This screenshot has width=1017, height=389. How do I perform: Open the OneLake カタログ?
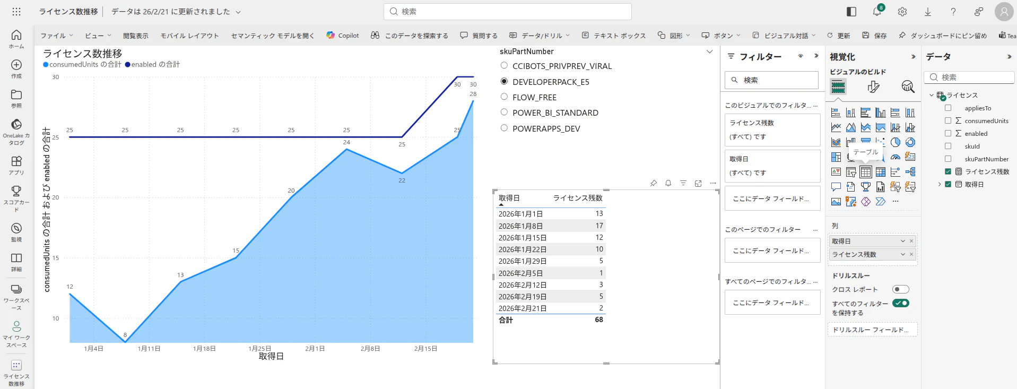pyautogui.click(x=16, y=132)
